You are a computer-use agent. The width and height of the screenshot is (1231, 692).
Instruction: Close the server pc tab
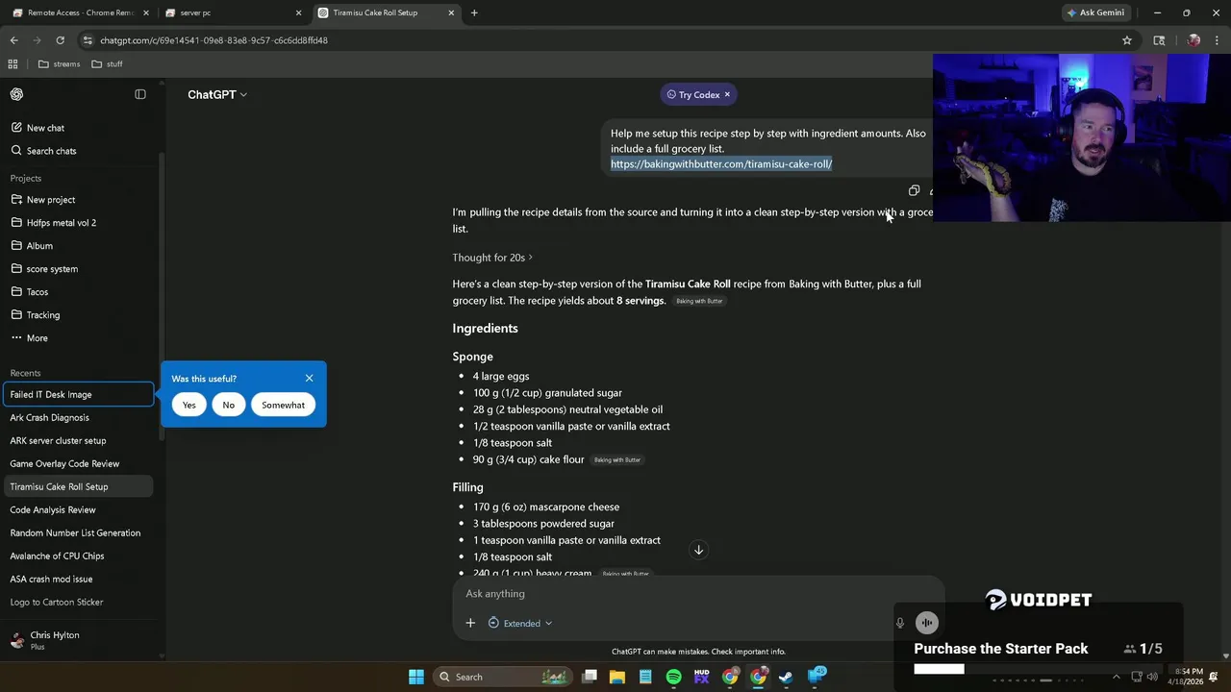(x=298, y=12)
